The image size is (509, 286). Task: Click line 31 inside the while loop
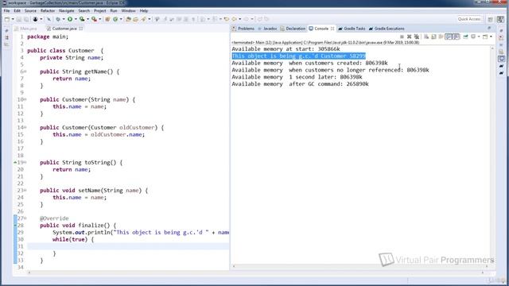click(x=128, y=246)
